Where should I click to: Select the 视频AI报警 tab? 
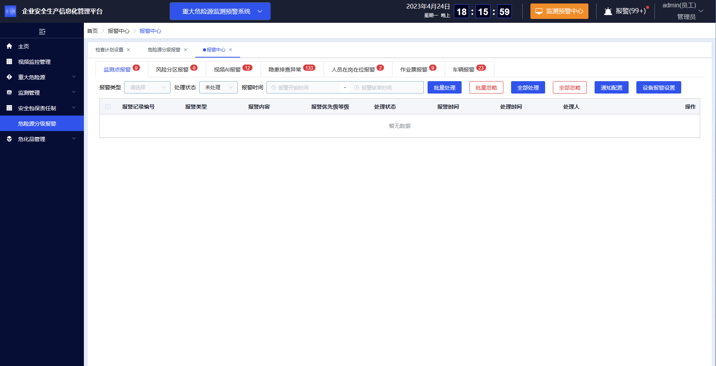tap(233, 70)
